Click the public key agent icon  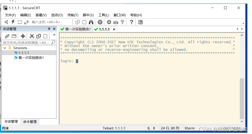click(x=122, y=22)
